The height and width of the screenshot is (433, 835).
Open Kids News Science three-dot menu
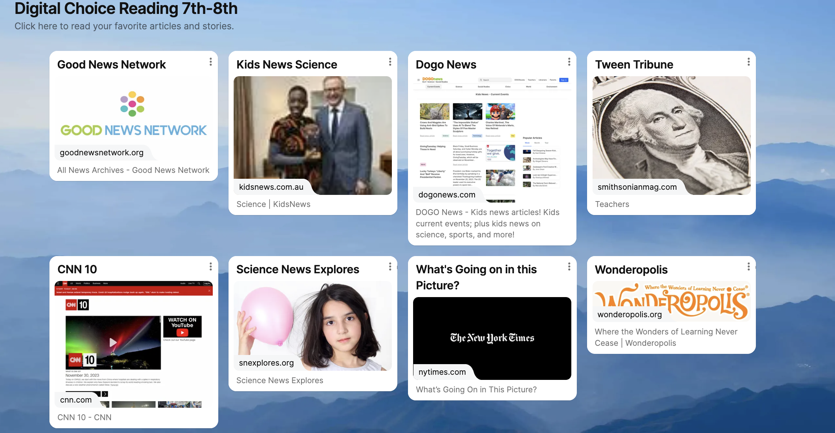click(x=390, y=62)
